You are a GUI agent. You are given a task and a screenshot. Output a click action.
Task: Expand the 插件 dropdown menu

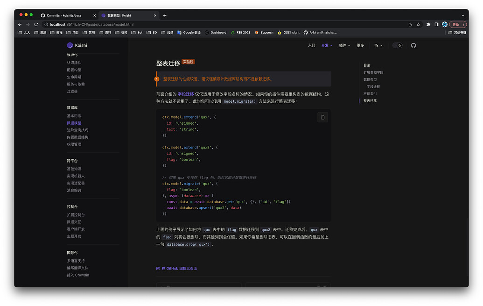pyautogui.click(x=344, y=45)
